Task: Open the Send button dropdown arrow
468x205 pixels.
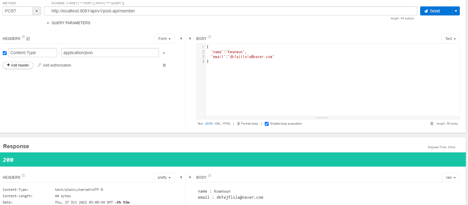Action: tap(456, 11)
